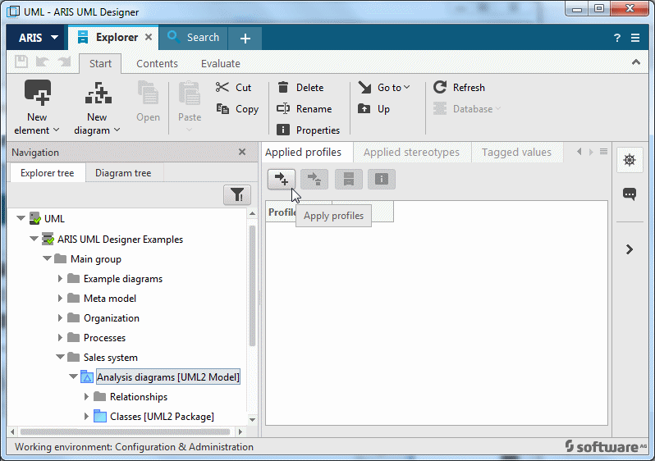This screenshot has height=461, width=655.
Task: Select Organization folder label
Action: pyautogui.click(x=112, y=318)
